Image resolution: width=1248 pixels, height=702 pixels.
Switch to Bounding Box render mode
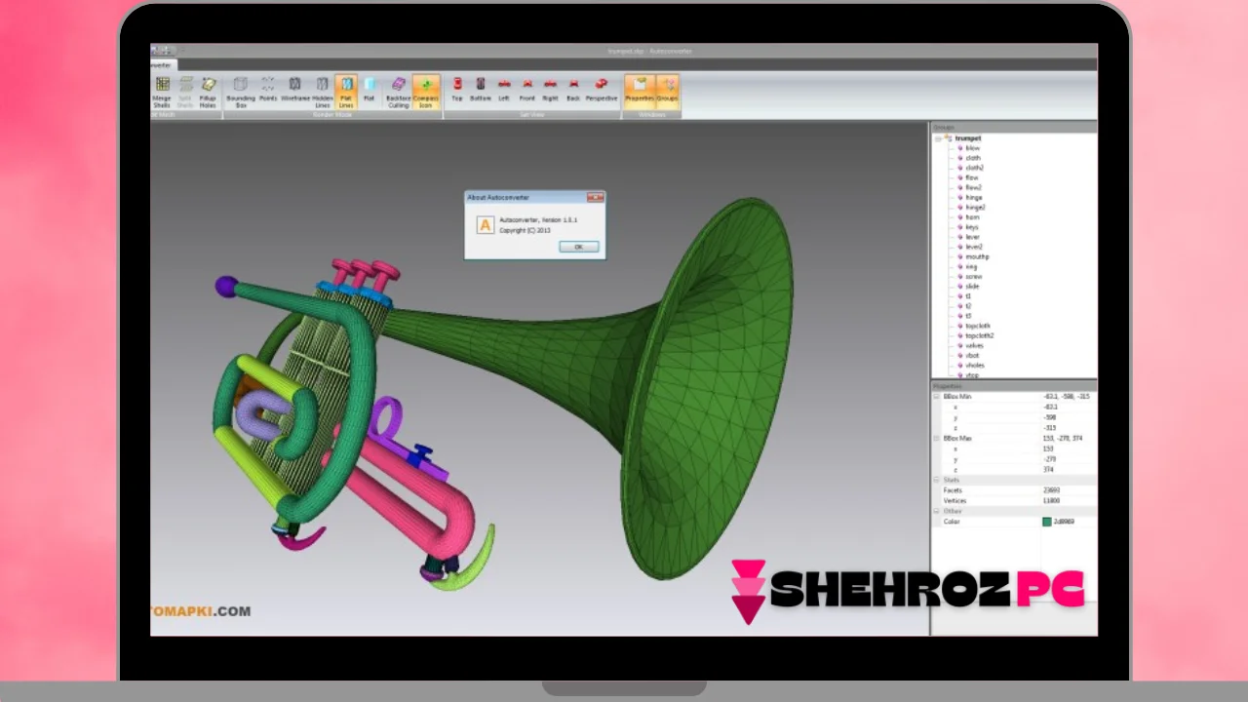tap(241, 92)
